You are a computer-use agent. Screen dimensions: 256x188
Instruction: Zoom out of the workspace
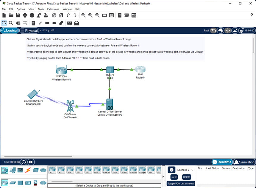tap(97, 15)
